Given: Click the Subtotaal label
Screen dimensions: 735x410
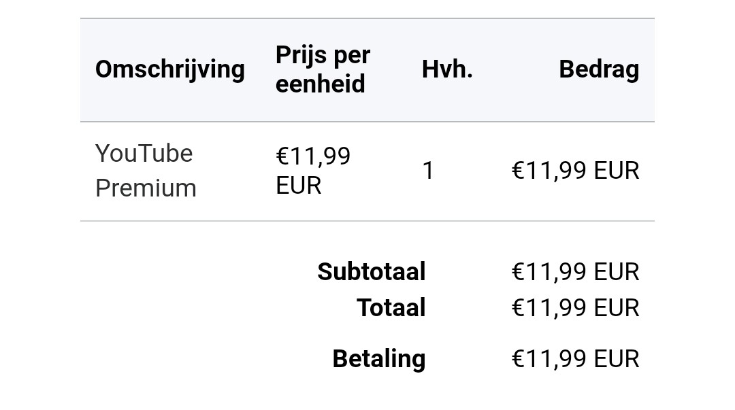Looking at the screenshot, I should [372, 272].
